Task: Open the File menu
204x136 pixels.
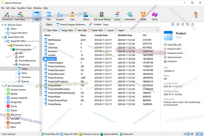Action: (x=3, y=8)
